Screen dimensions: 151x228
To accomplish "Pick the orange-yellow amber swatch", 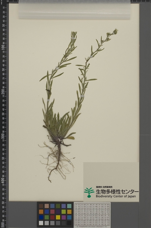I will coord(69,212).
